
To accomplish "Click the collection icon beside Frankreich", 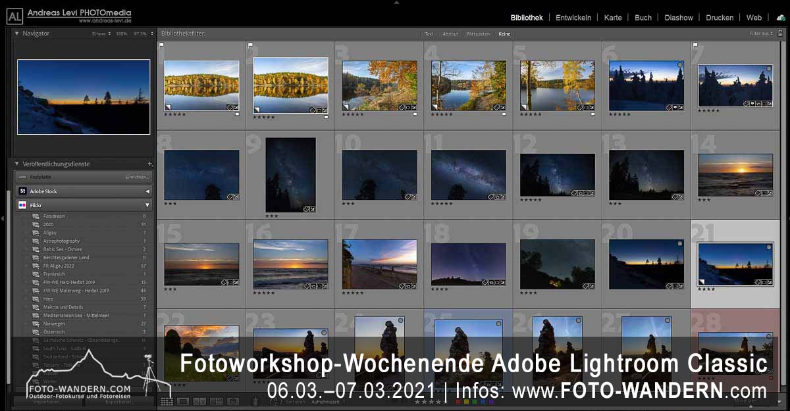I will pos(36,274).
